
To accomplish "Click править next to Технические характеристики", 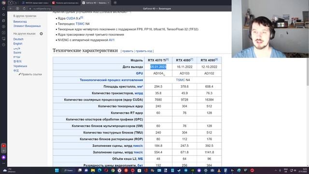I will 127,51.
